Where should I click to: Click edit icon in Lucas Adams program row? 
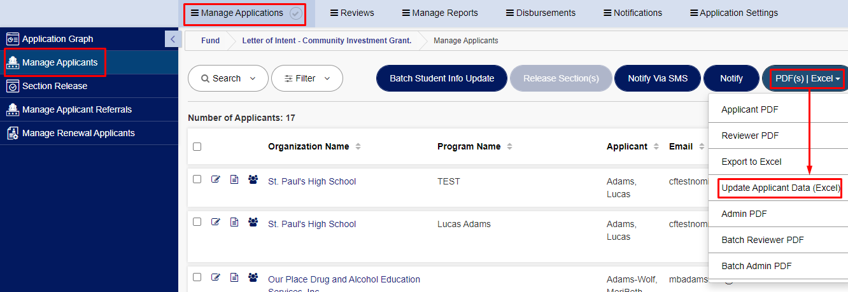click(x=215, y=222)
